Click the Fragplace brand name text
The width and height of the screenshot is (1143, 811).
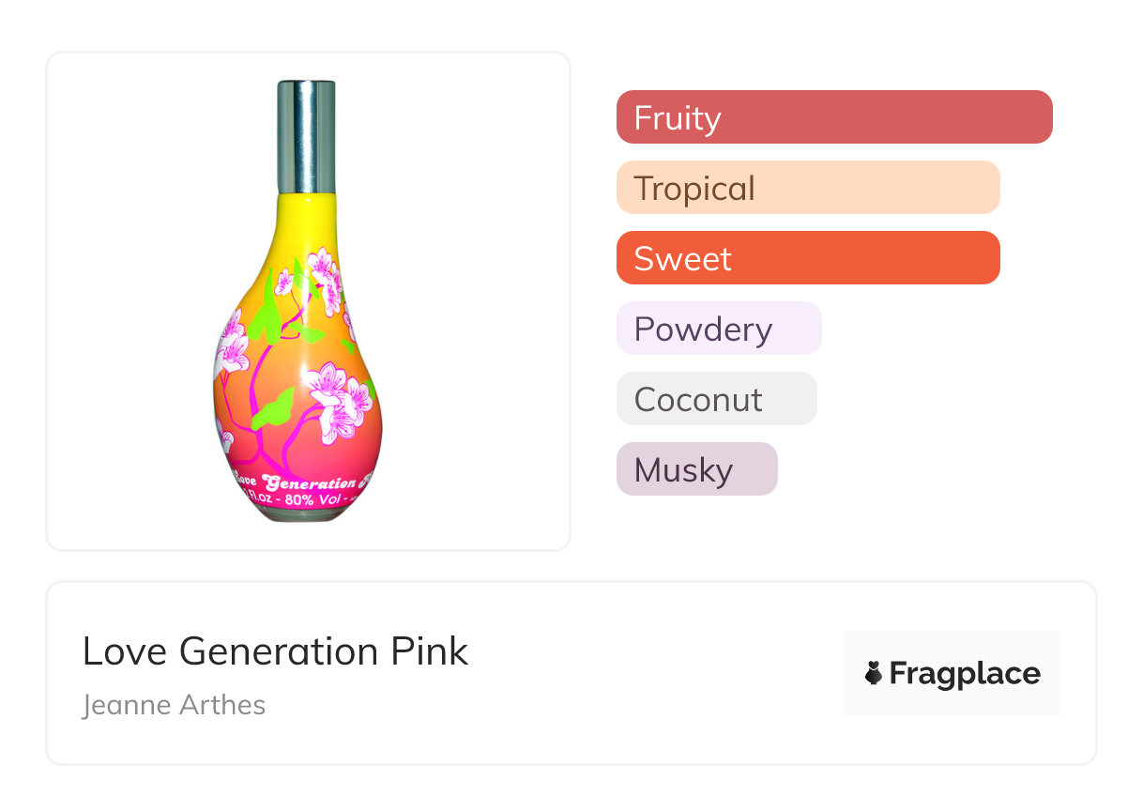tap(965, 673)
